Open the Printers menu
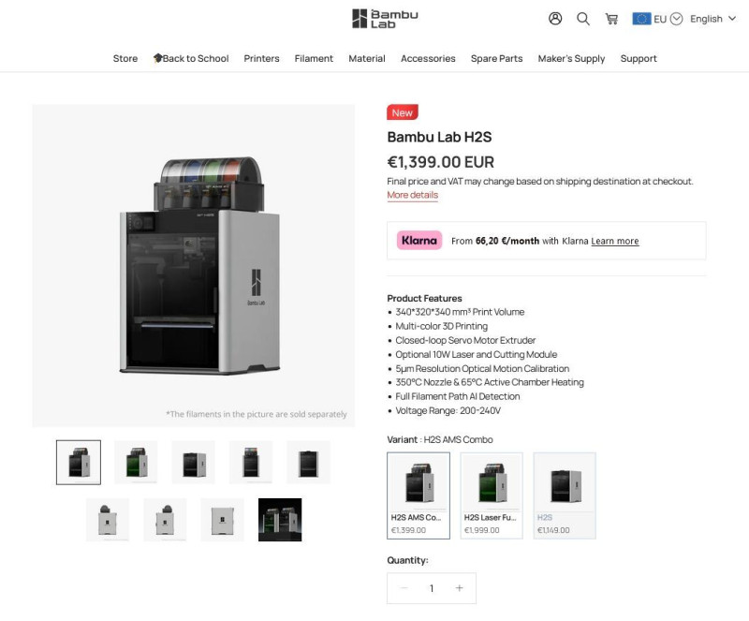The width and height of the screenshot is (749, 621). pyautogui.click(x=261, y=58)
